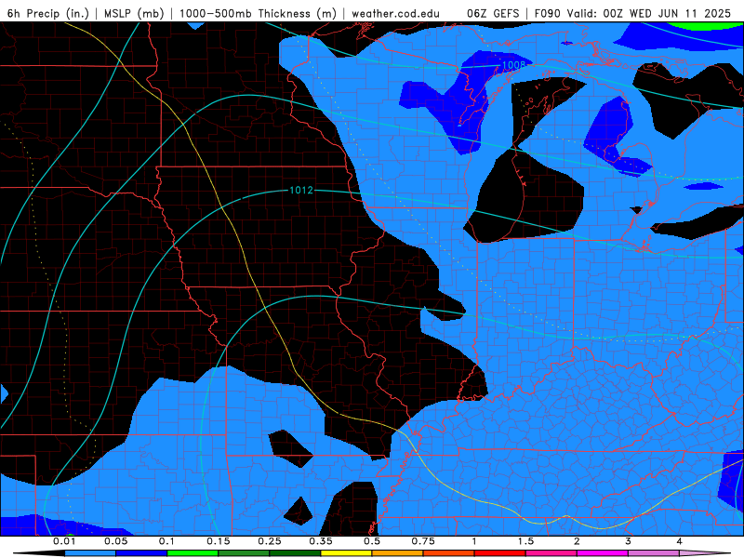The width and height of the screenshot is (744, 558).
Task: Click the legend value 2
Action: click(x=577, y=541)
